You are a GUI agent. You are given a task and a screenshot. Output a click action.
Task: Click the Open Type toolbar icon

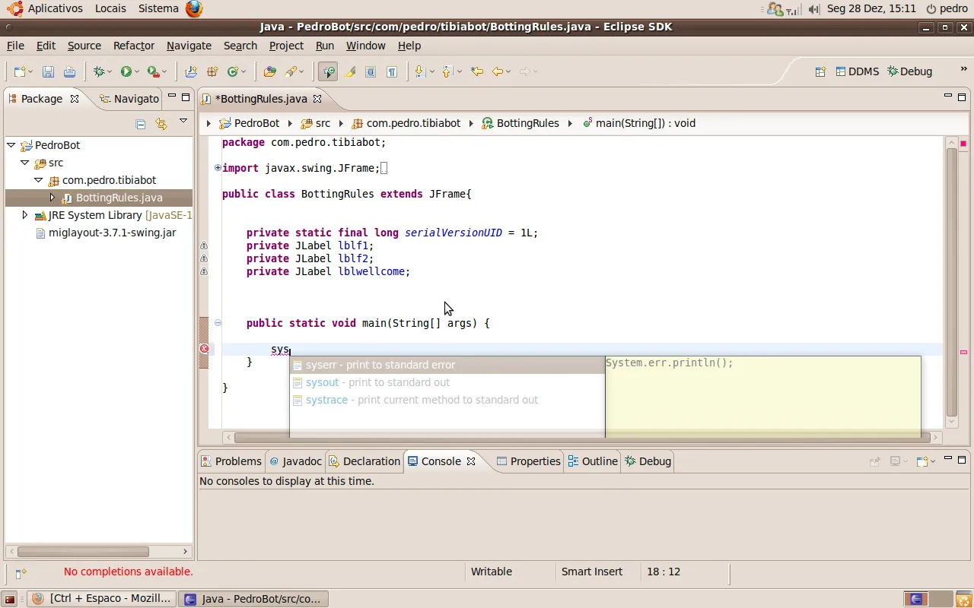(269, 71)
